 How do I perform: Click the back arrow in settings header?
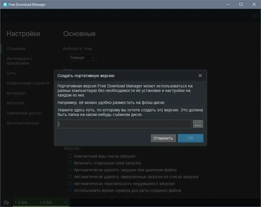coord(6,16)
